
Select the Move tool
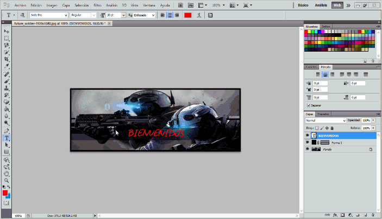coord(7,31)
